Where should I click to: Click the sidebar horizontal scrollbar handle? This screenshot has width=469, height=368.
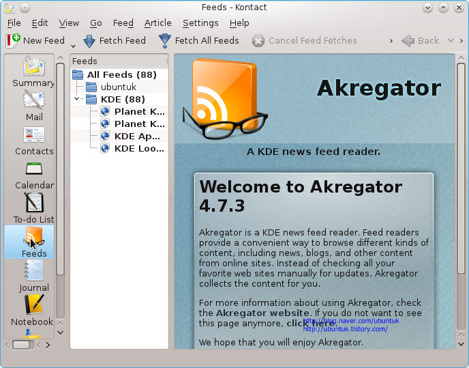pyautogui.click(x=21, y=345)
